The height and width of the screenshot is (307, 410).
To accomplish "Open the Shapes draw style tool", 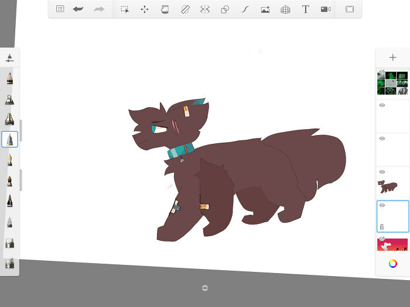I will tap(224, 9).
